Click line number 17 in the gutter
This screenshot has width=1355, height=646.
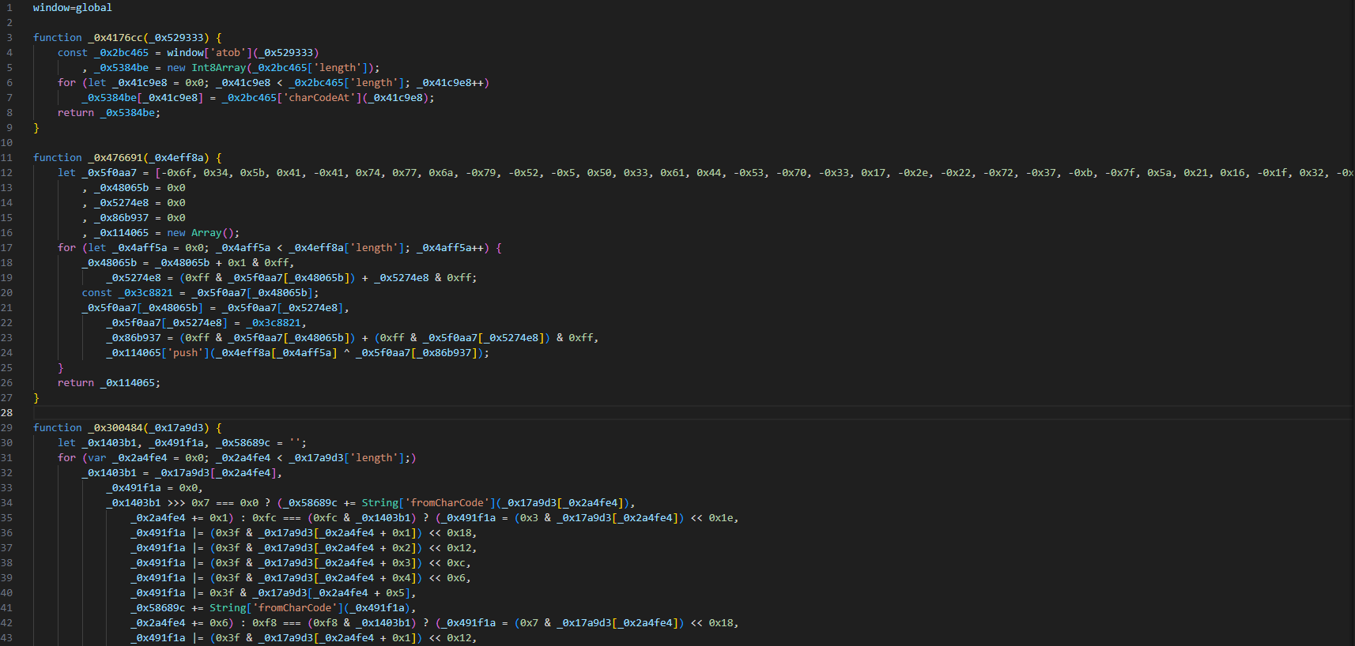coord(7,248)
